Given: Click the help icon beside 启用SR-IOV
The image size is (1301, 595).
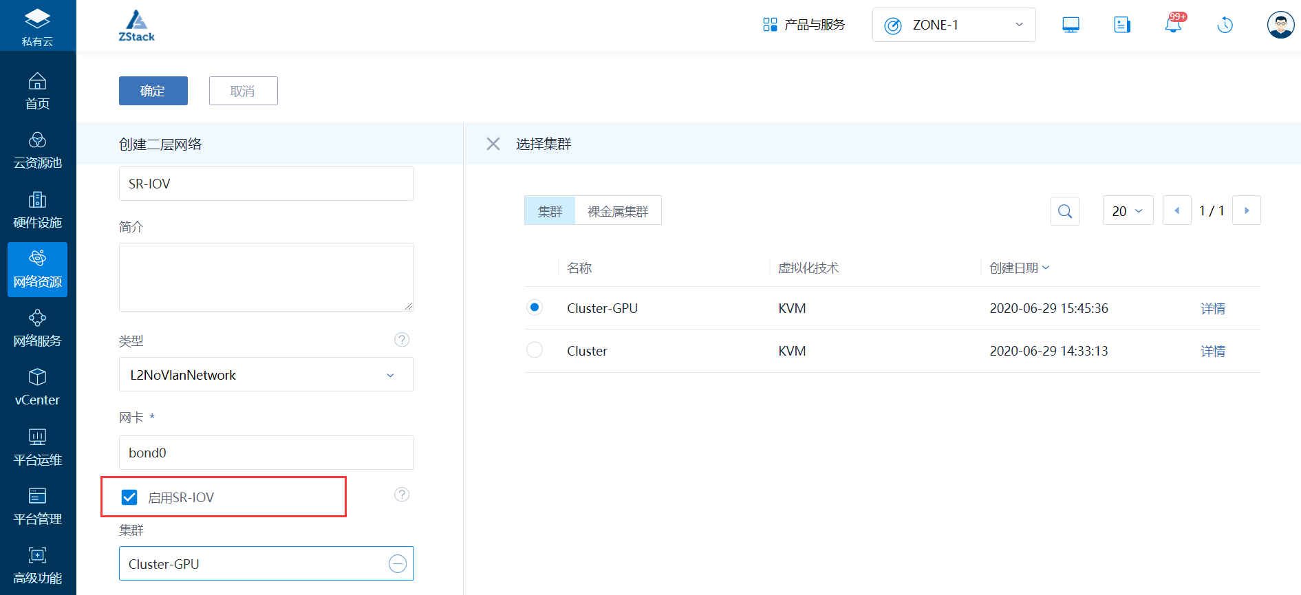Looking at the screenshot, I should pos(402,495).
